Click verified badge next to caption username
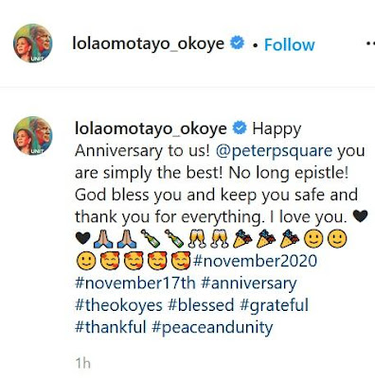Screen dimensions: 375x378 coord(240,128)
